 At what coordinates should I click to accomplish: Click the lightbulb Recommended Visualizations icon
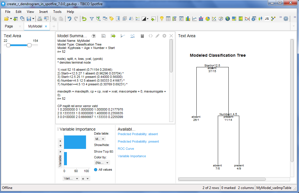coord(162,19)
